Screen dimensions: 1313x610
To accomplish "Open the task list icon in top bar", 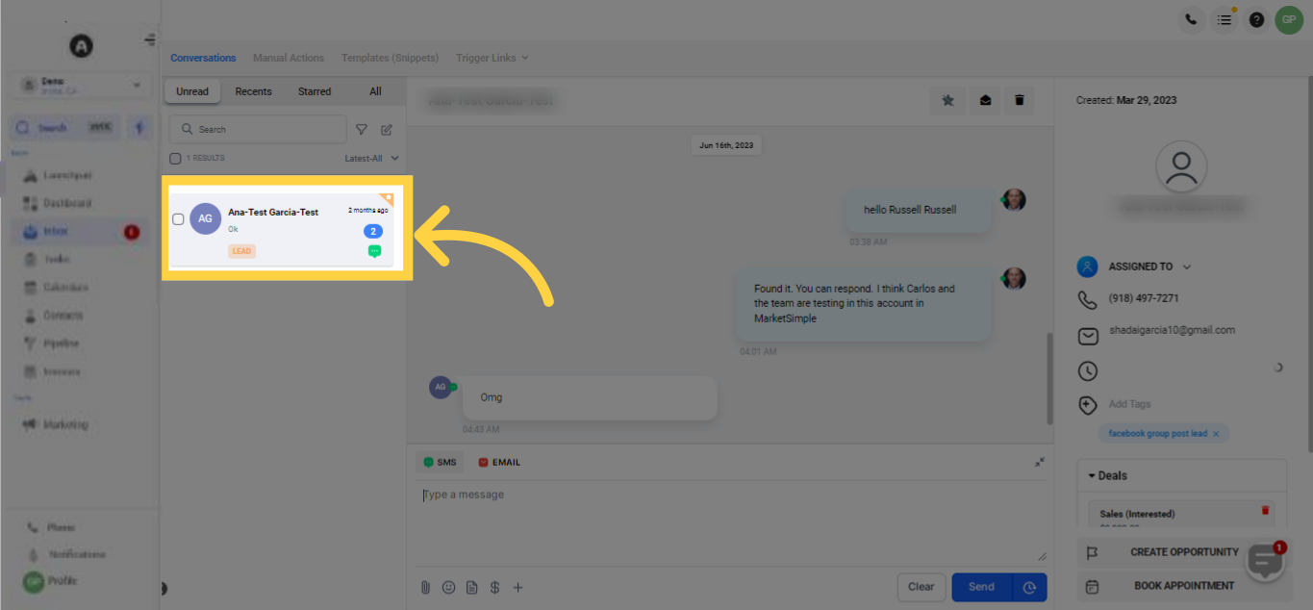I will (x=1224, y=19).
